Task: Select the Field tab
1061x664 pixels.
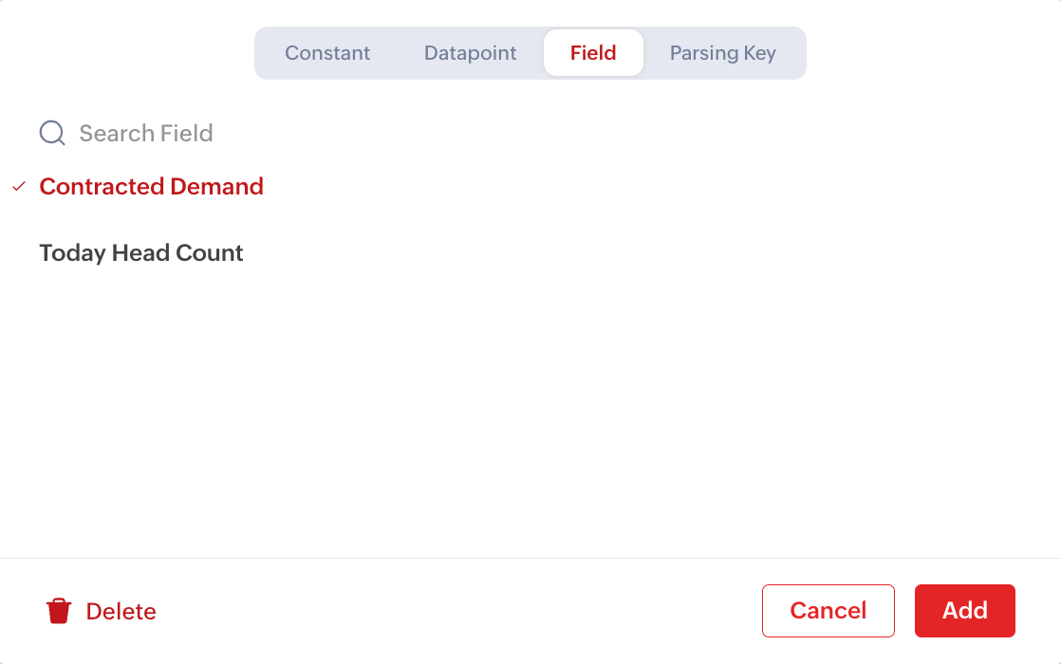Action: click(593, 53)
